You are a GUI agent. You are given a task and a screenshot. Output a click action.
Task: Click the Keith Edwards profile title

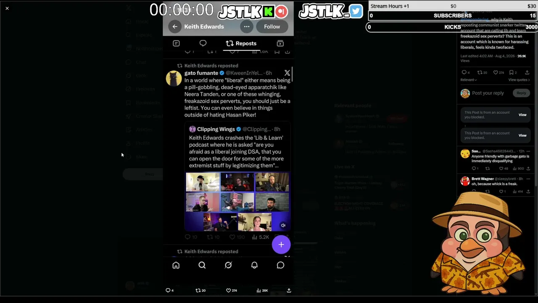[x=204, y=27]
